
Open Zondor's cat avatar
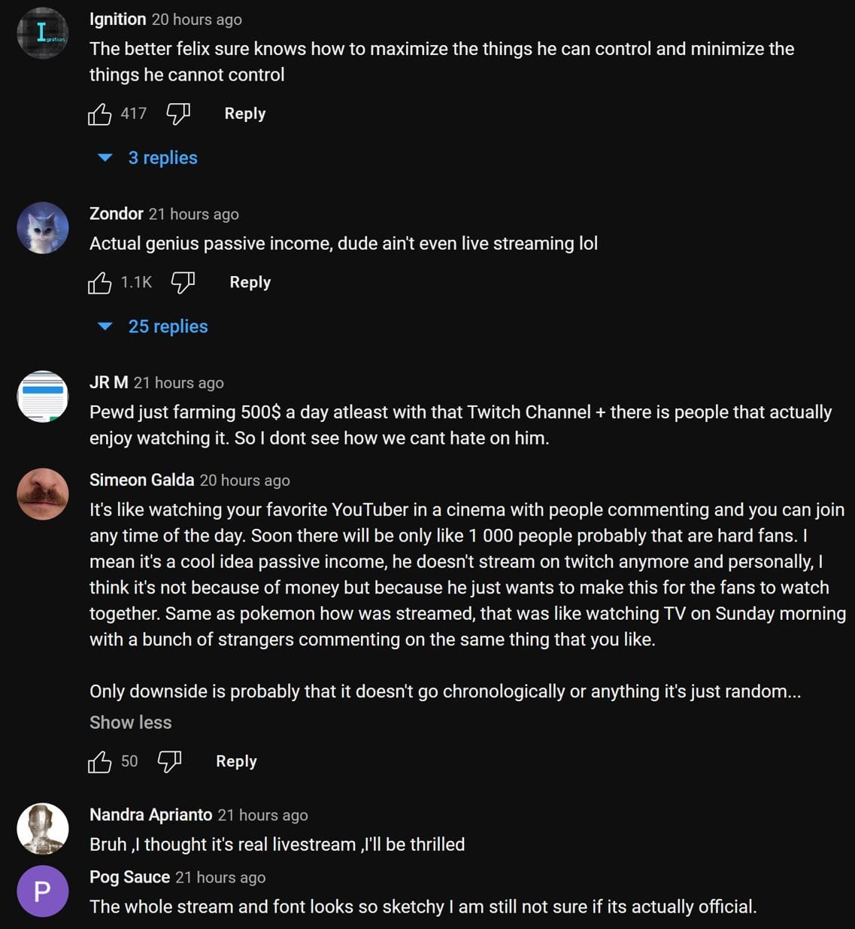(x=43, y=228)
